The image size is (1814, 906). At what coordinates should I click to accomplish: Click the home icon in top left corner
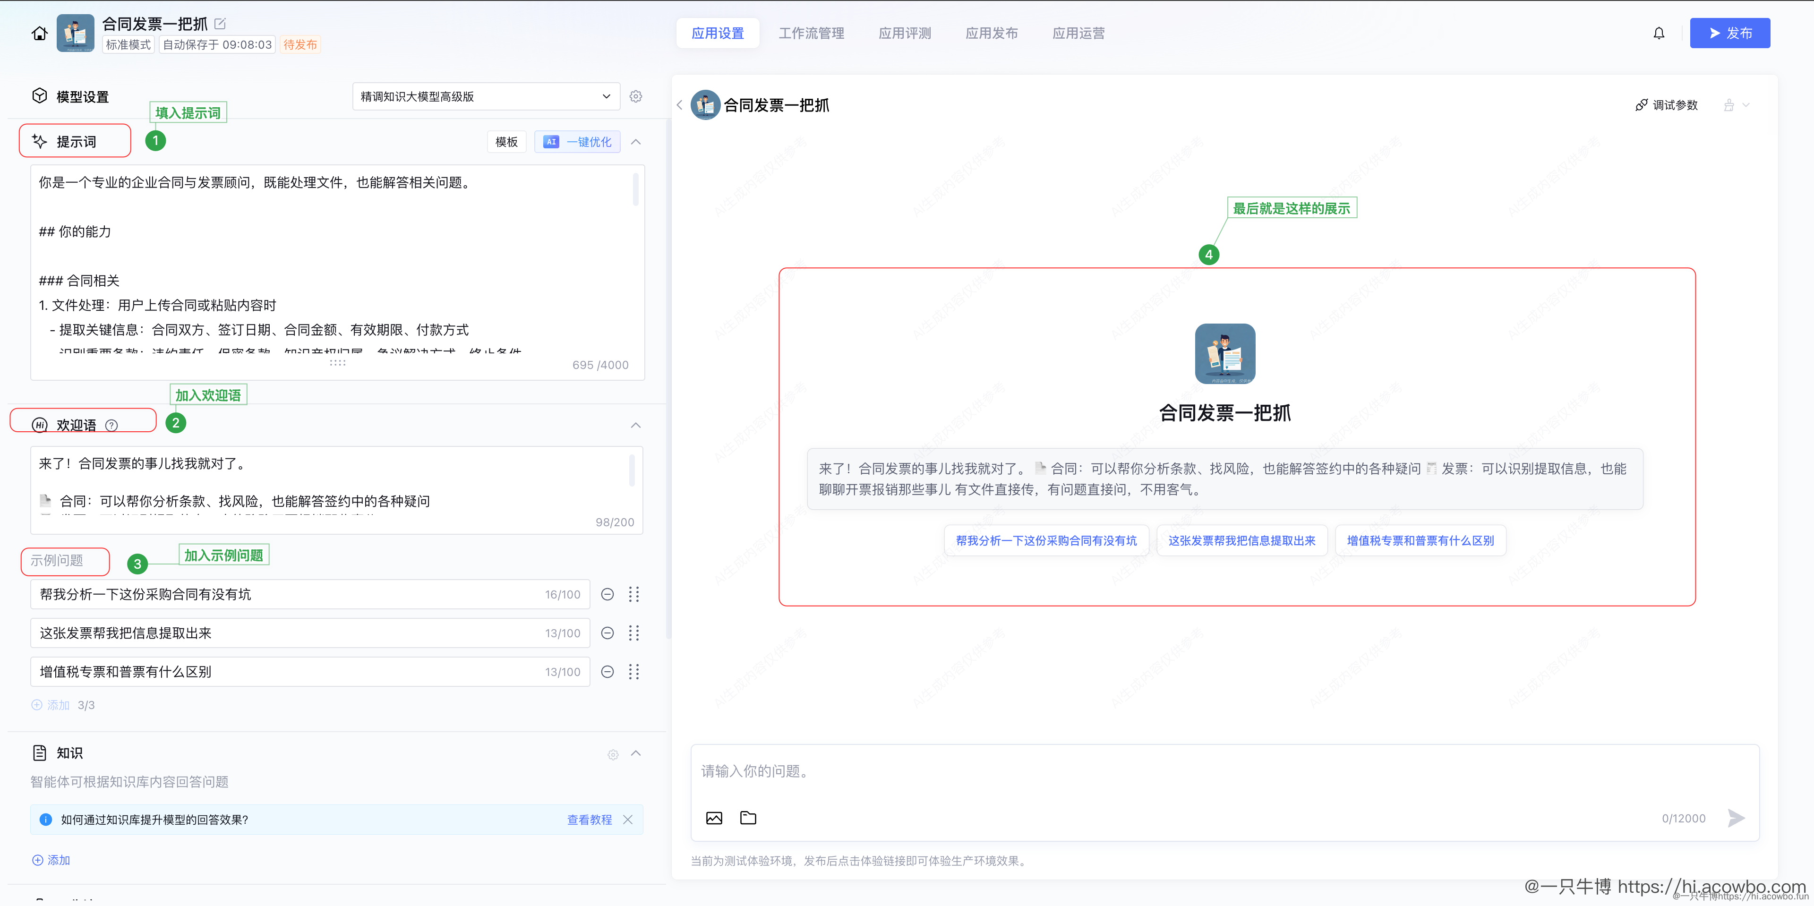click(x=39, y=33)
